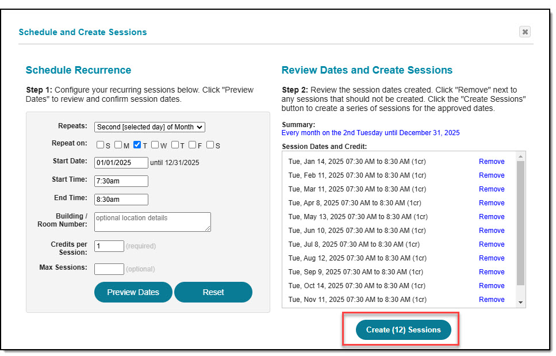Click the 'Review Dates and Create Sessions' heading
The height and width of the screenshot is (356, 556).
pos(367,70)
